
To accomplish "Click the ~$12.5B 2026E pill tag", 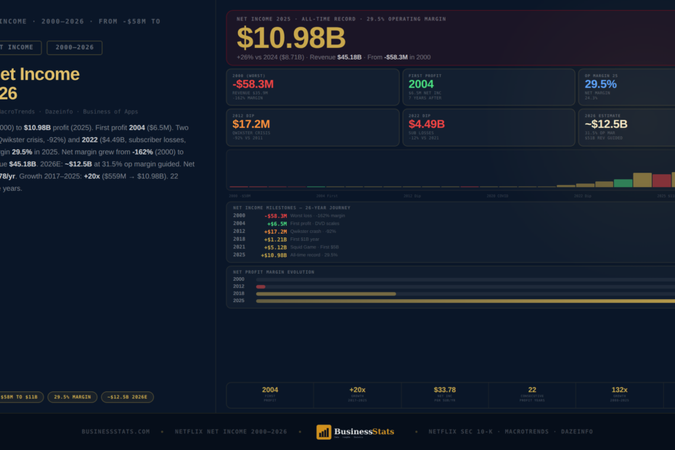I will pos(128,397).
